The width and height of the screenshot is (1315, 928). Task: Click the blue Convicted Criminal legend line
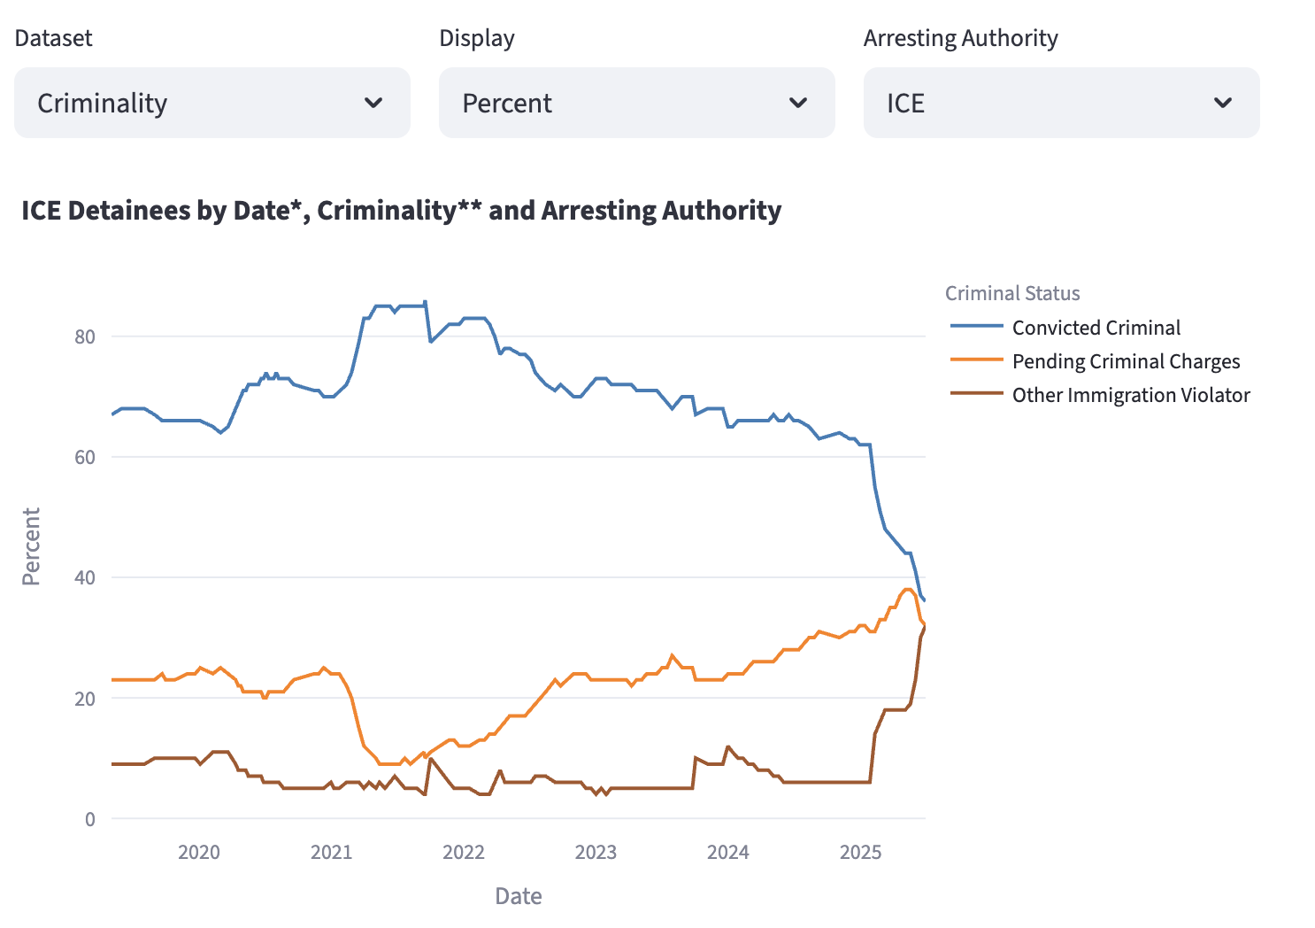tap(976, 327)
